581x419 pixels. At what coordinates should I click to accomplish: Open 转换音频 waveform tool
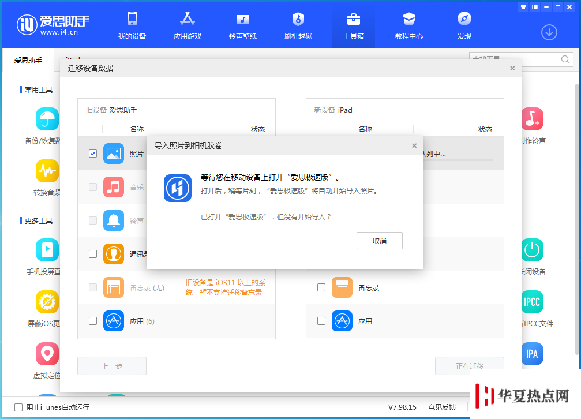[x=47, y=171]
